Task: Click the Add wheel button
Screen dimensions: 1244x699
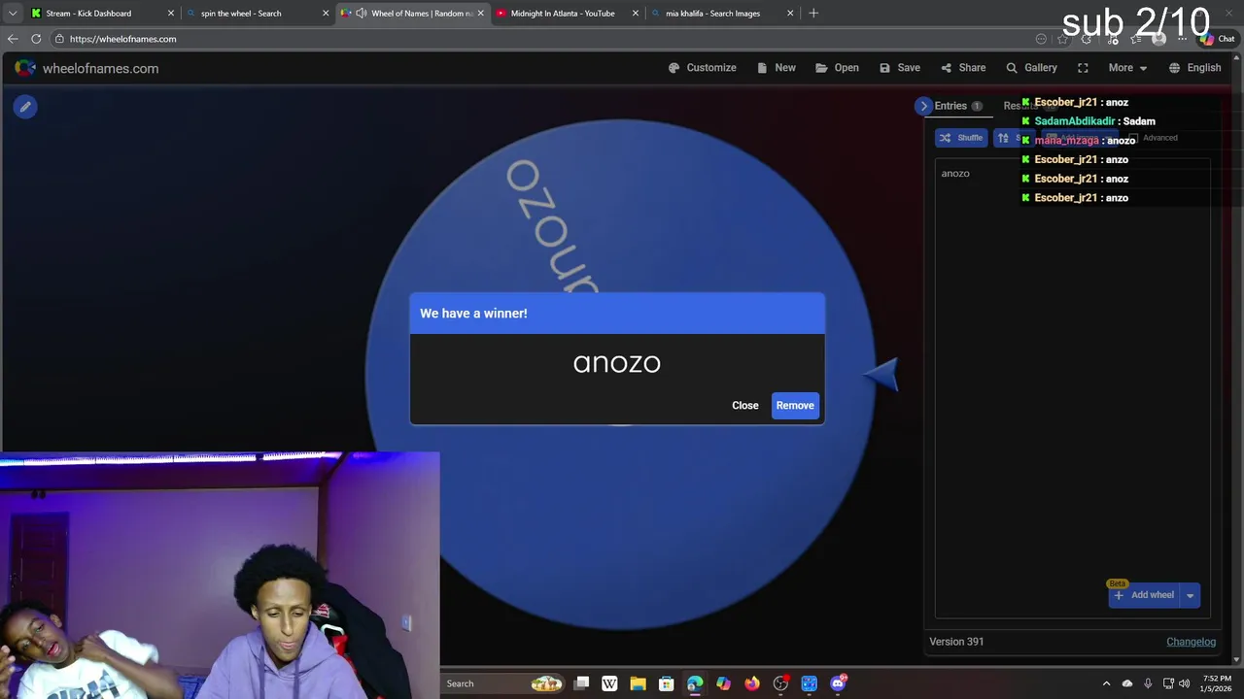Action: [1144, 595]
